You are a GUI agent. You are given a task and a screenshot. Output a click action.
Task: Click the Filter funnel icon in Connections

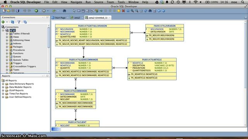click(x=19, y=22)
